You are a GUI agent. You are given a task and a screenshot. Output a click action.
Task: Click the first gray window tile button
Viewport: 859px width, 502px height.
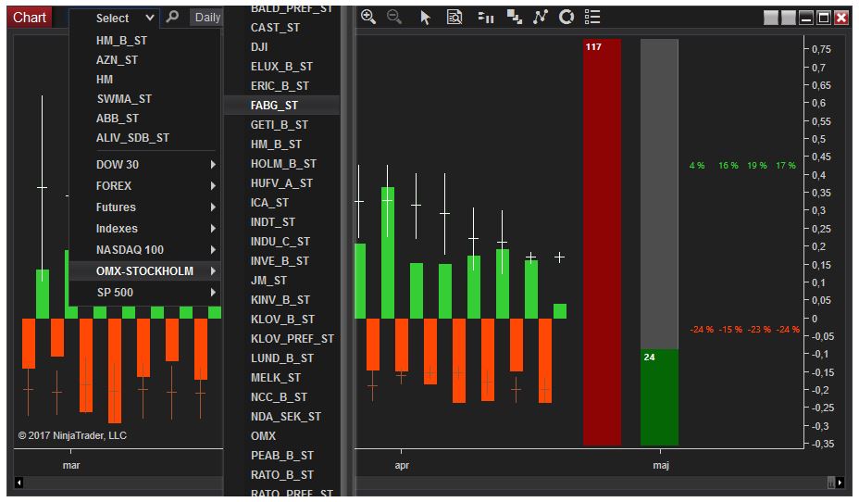coord(771,18)
